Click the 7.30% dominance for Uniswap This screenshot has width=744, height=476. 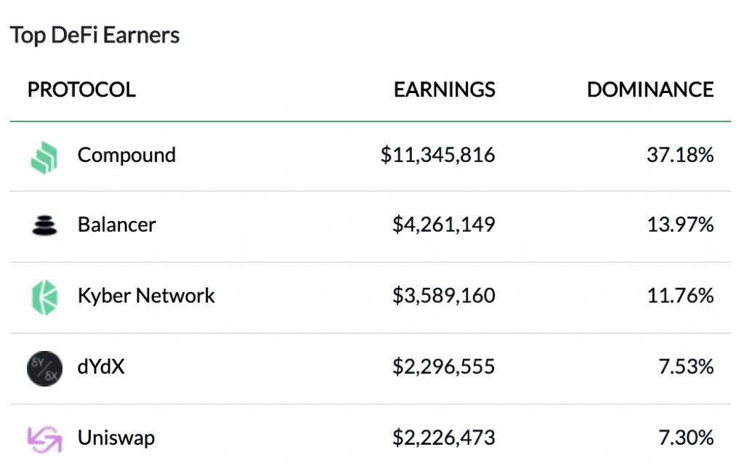pyautogui.click(x=686, y=438)
